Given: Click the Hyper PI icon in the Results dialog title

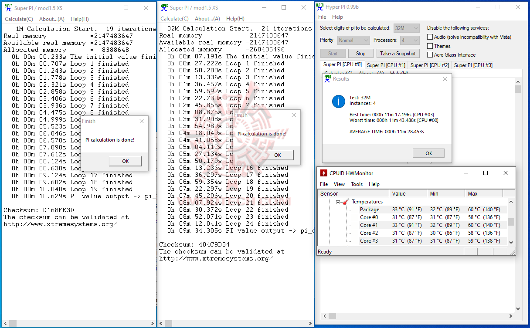Looking at the screenshot, I should (x=327, y=78).
